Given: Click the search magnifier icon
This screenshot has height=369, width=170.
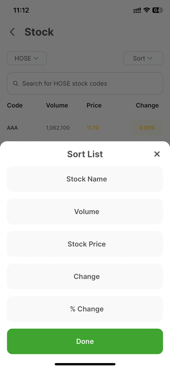Looking at the screenshot, I should tap(16, 84).
